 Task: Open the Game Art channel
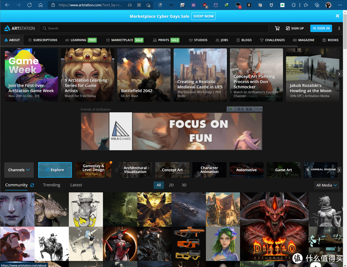pos(283,170)
